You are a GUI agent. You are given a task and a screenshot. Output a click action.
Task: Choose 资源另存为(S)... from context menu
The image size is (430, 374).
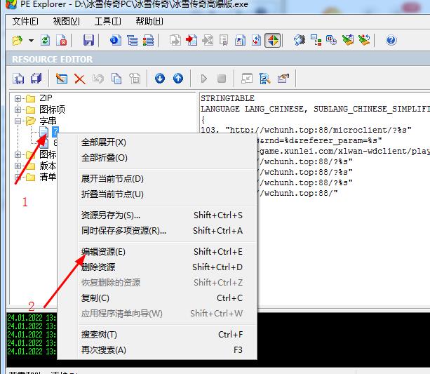111,215
